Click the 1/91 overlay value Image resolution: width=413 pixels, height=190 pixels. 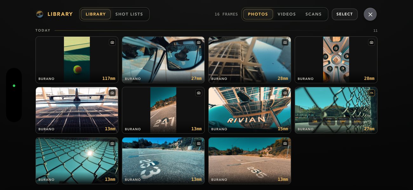pyautogui.click(x=357, y=121)
